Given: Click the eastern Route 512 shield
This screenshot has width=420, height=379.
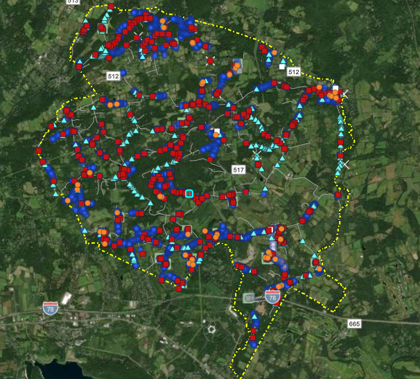Looking at the screenshot, I should pyautogui.click(x=293, y=72).
